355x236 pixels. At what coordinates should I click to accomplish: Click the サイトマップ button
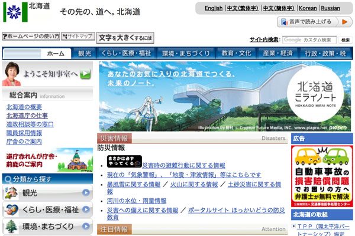pyautogui.click(x=78, y=37)
